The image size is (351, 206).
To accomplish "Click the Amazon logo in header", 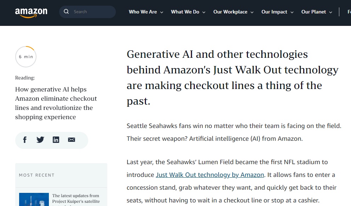I will [31, 13].
